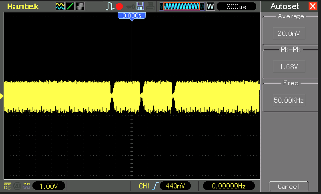
Task: Open the 1.00V vertical scale setting
Action: tap(49, 186)
